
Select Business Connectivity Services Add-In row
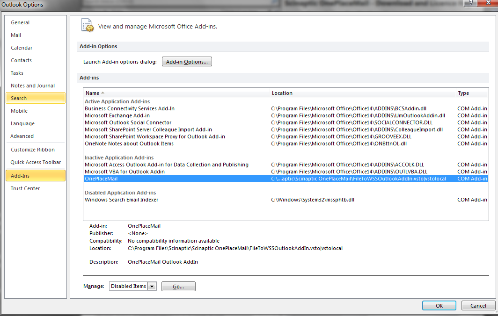[286, 108]
